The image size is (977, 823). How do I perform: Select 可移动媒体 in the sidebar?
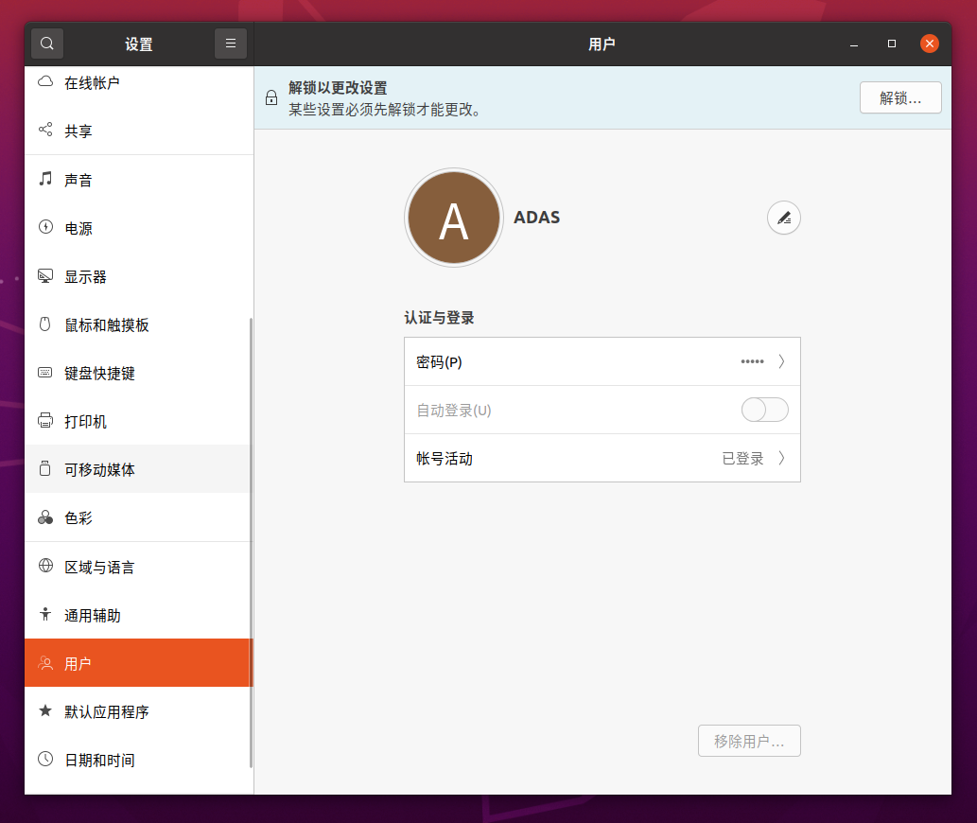point(139,469)
